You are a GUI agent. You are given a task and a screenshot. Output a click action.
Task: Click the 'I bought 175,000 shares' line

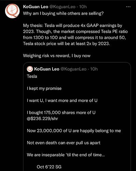click(x=61, y=115)
